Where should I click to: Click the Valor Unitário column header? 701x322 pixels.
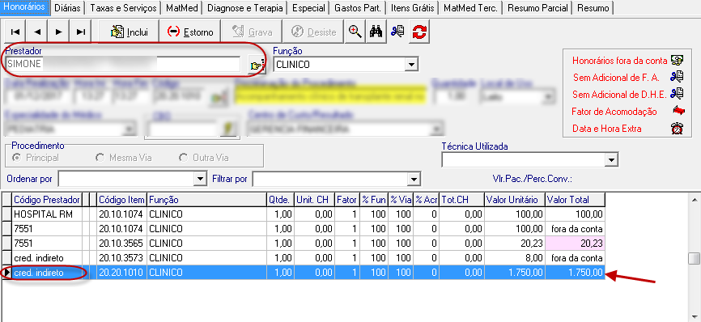coord(515,200)
